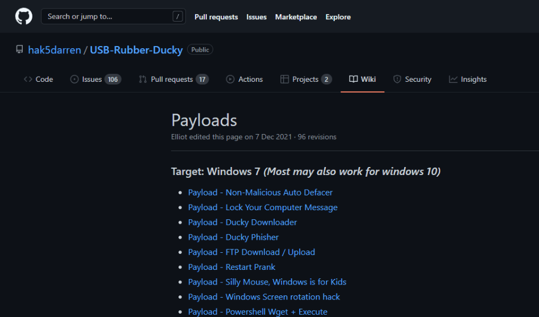Click the Public visibility label
539x317 pixels.
200,49
